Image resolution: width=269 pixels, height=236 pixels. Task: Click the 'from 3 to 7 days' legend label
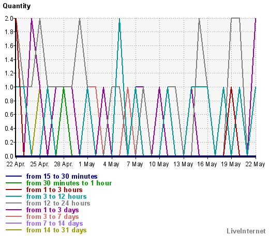tap(52, 216)
